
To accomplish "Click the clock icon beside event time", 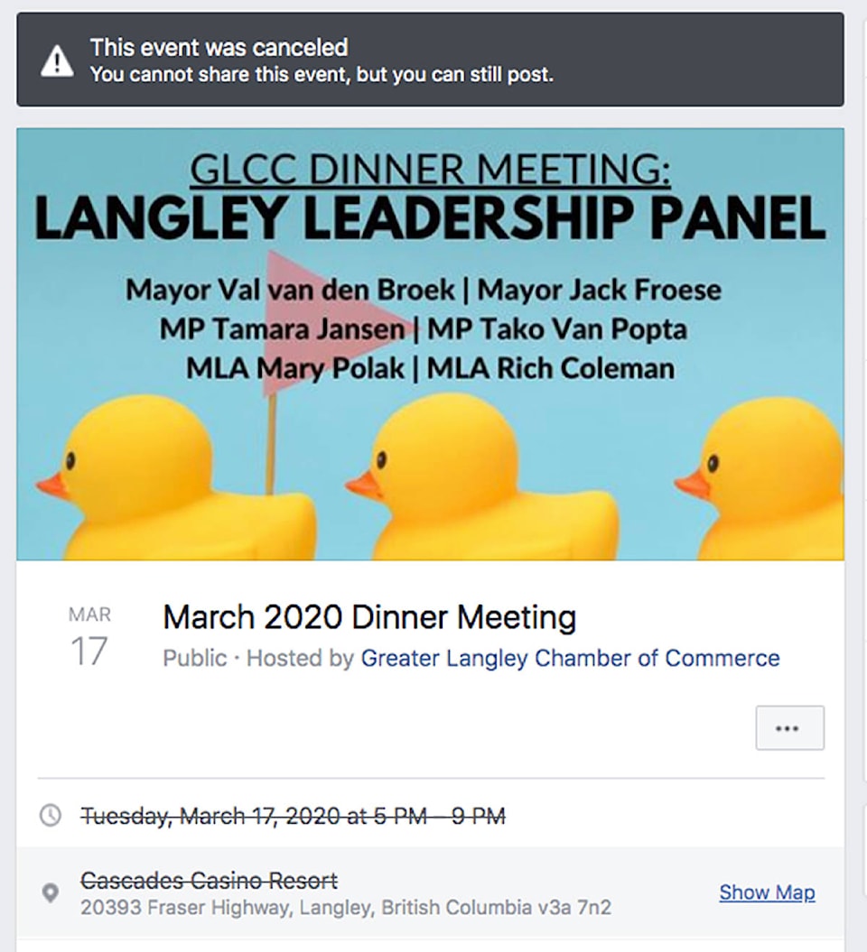I will (x=51, y=815).
